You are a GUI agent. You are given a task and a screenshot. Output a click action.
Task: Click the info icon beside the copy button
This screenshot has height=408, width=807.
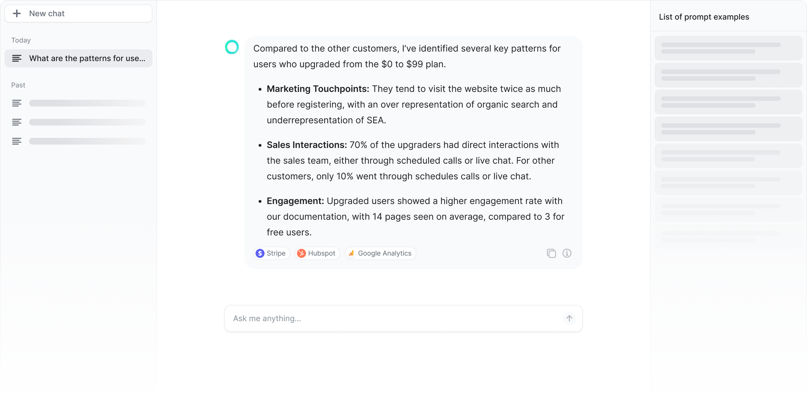pos(567,253)
